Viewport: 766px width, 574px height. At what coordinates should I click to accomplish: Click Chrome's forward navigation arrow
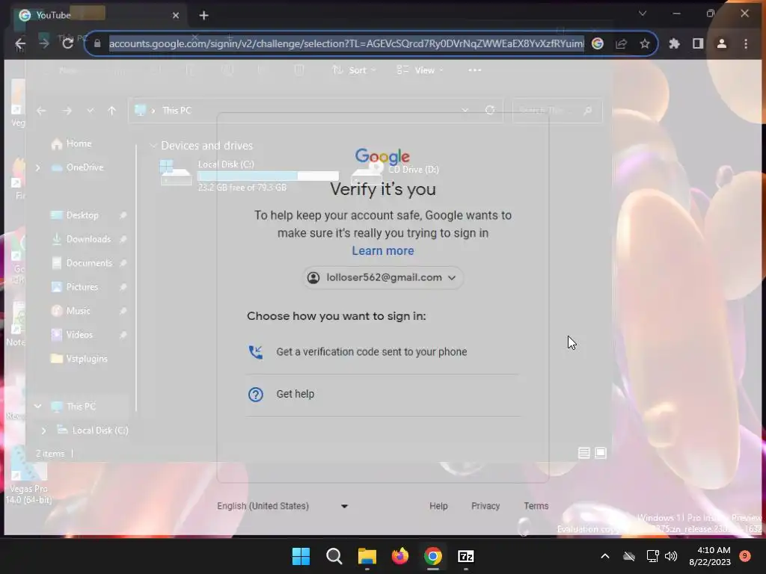[44, 44]
